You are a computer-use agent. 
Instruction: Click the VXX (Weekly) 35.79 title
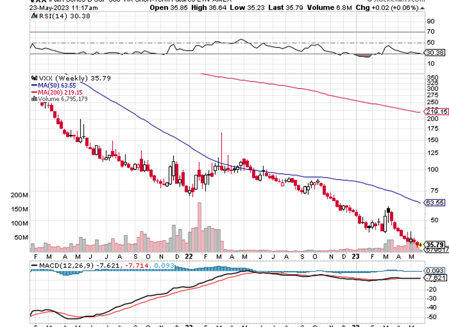[x=74, y=78]
